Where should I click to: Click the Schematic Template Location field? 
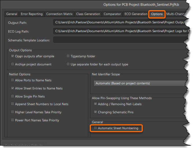[x=120, y=40]
